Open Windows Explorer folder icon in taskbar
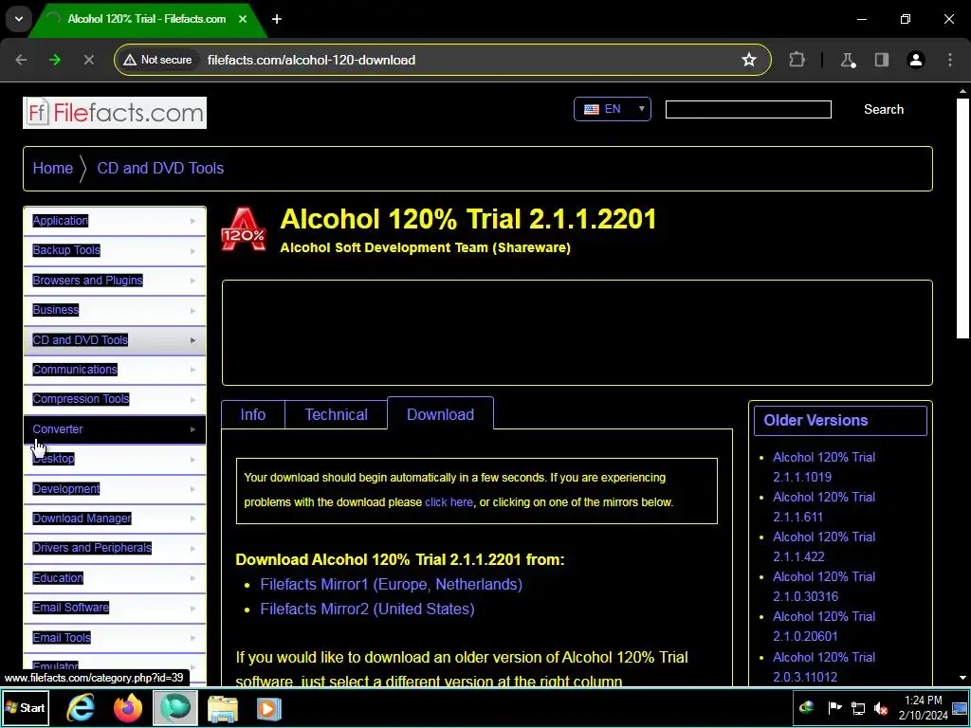This screenshot has width=971, height=728. point(222,708)
